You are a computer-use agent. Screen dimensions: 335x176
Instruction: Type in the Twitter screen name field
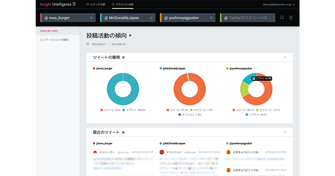tap(248, 18)
